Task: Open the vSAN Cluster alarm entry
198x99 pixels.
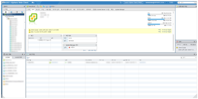Action: 182,48
